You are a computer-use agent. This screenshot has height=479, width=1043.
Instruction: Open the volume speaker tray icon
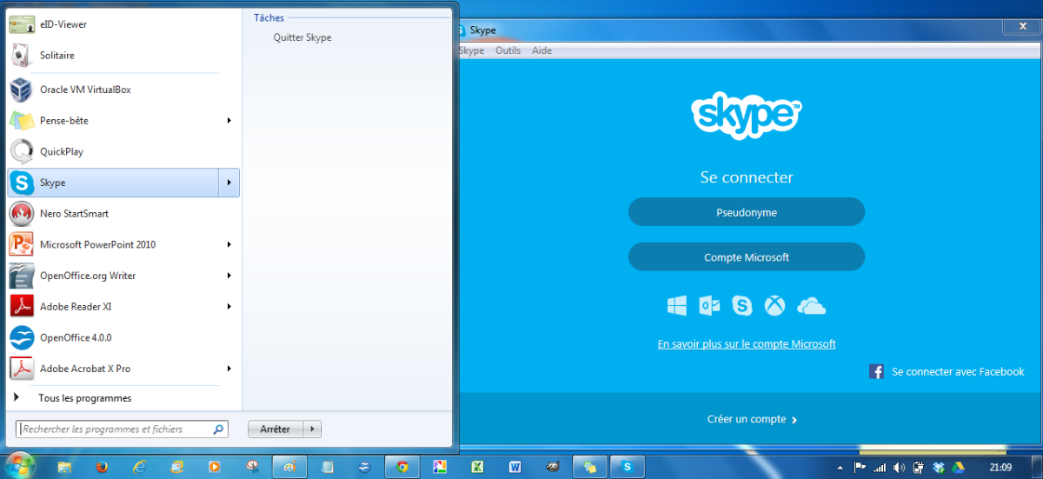point(899,468)
